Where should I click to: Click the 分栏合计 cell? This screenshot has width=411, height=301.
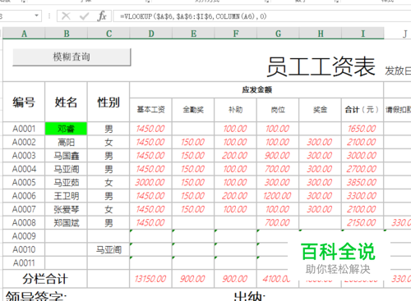pyautogui.click(x=45, y=279)
